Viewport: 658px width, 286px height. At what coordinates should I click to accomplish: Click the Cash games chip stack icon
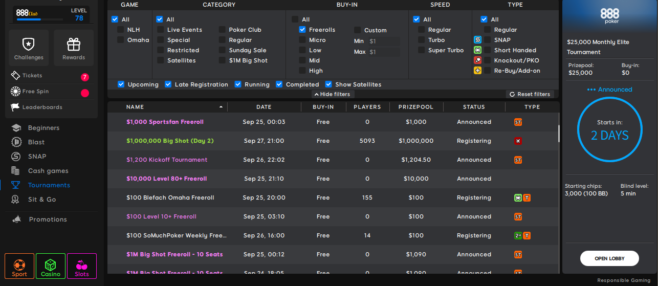pos(16,171)
